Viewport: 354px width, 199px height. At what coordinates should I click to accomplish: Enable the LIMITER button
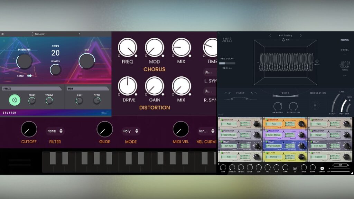(322, 168)
